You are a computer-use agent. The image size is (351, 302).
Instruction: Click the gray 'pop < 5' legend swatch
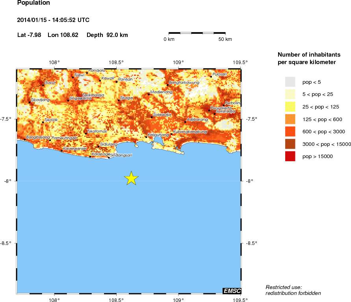click(290, 82)
